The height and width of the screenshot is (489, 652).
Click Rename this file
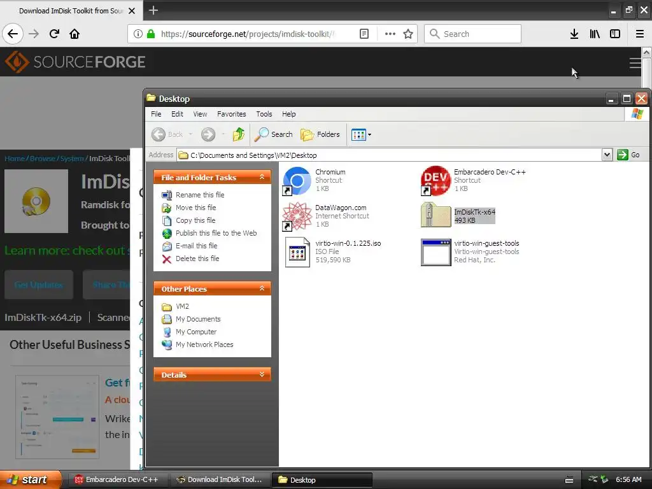(x=199, y=195)
